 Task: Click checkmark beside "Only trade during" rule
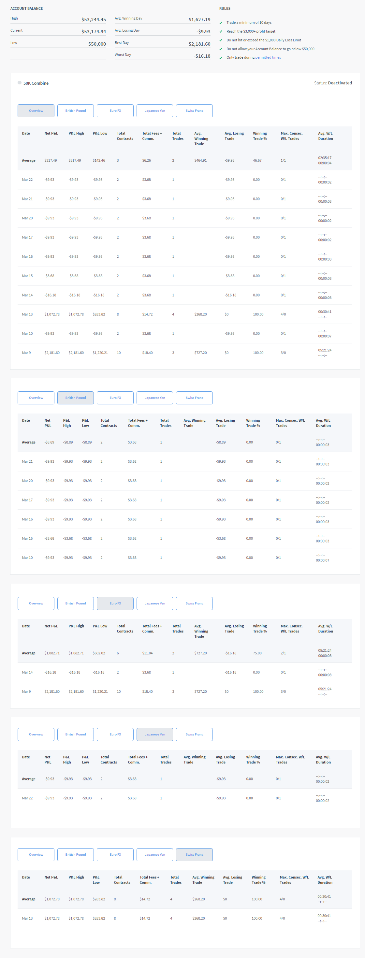coord(221,58)
